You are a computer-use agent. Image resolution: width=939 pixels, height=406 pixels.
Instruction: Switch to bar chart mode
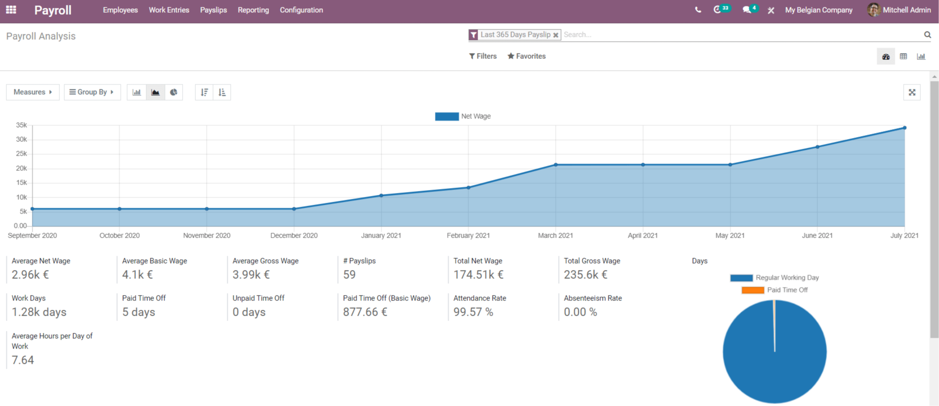136,92
